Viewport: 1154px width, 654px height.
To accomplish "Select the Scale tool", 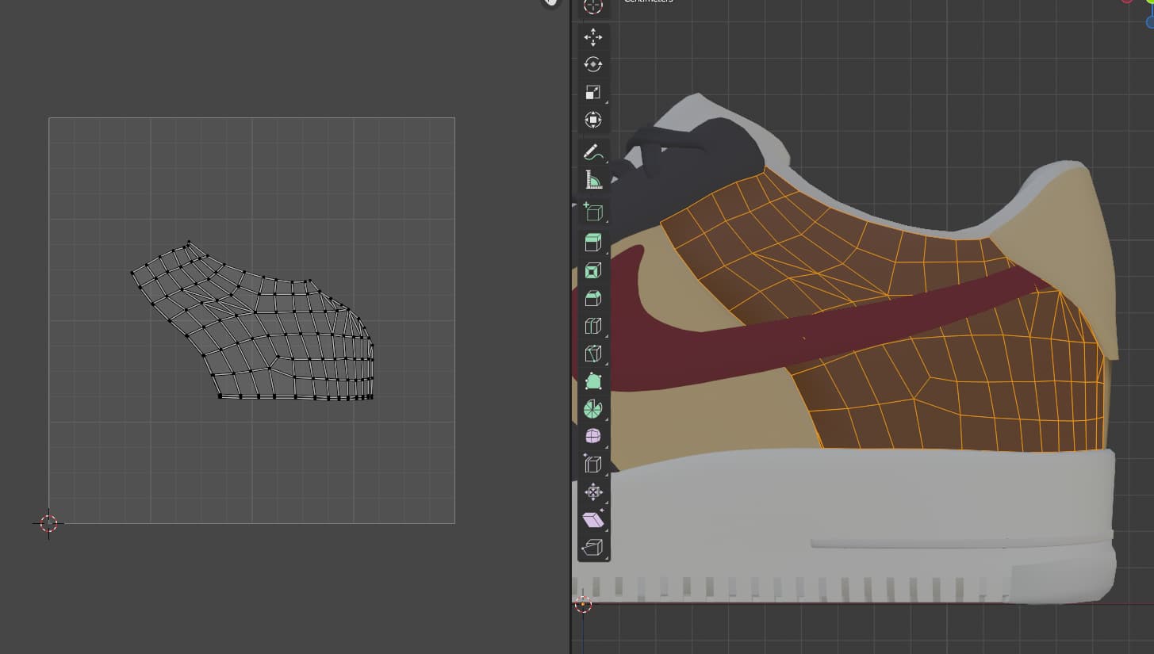I will [x=593, y=93].
